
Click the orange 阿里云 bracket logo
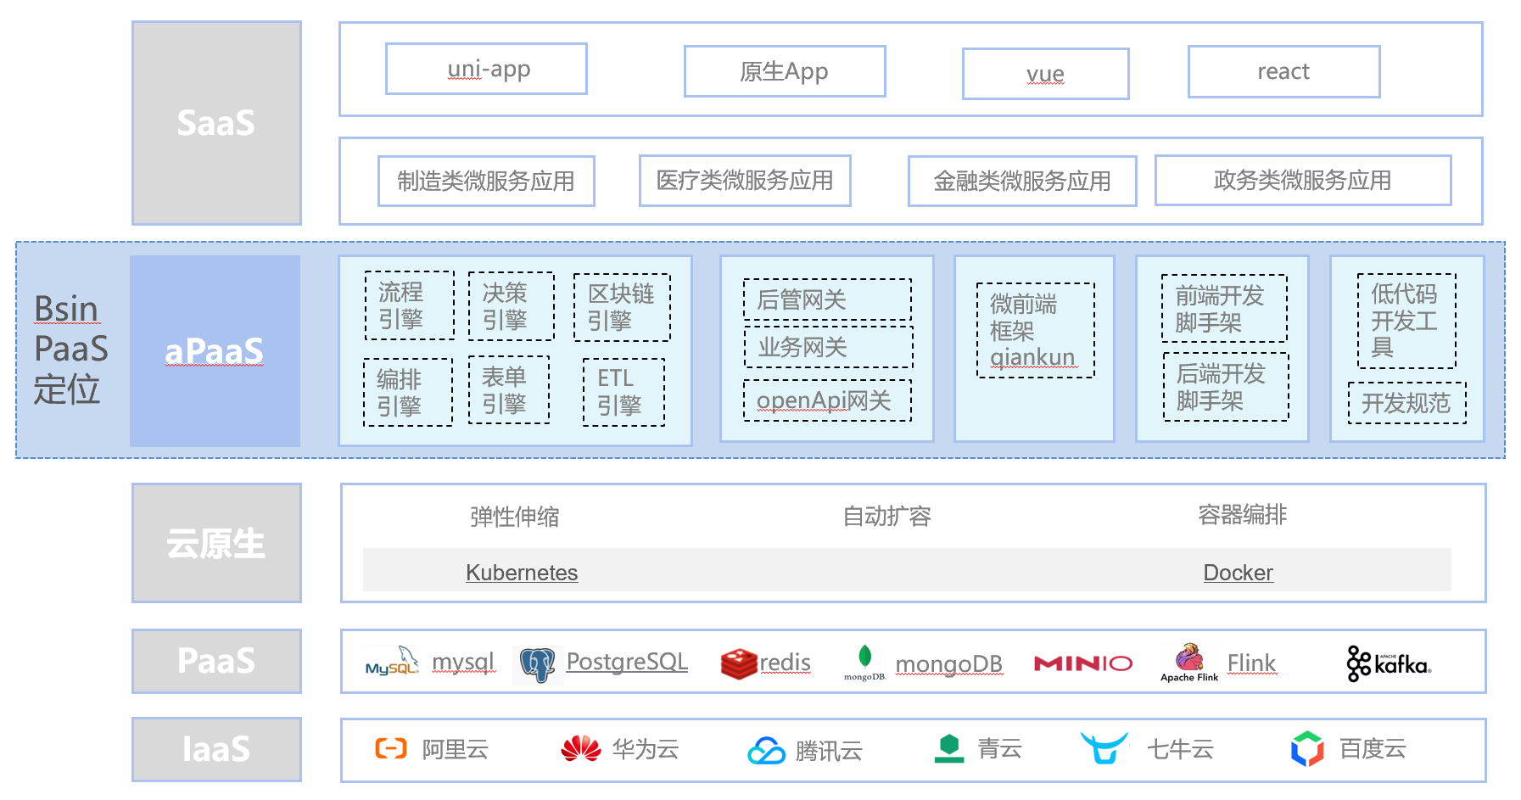click(391, 747)
